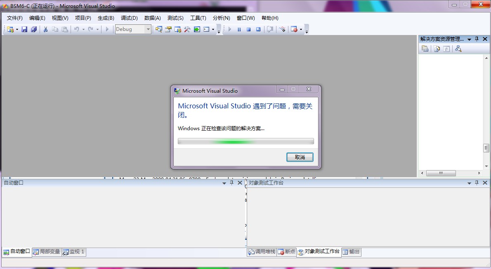The image size is (491, 269).
Task: Switch to the 调用堆栈 tab
Action: pyautogui.click(x=262, y=252)
